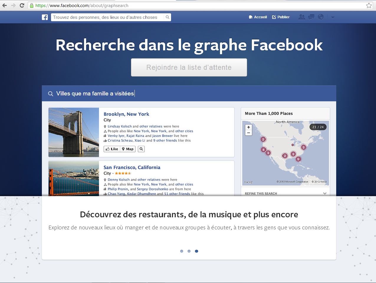Select the first carousel dot
The width and height of the screenshot is (376, 283).
(x=182, y=251)
